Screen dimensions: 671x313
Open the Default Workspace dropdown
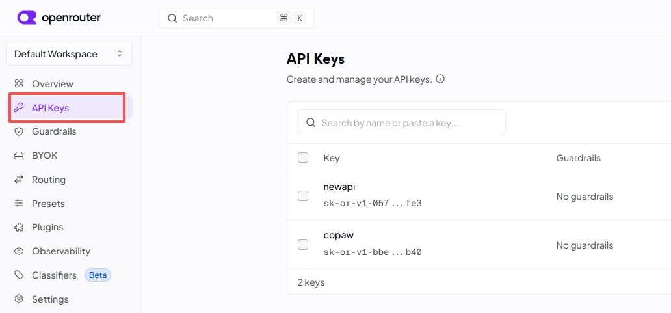click(70, 54)
